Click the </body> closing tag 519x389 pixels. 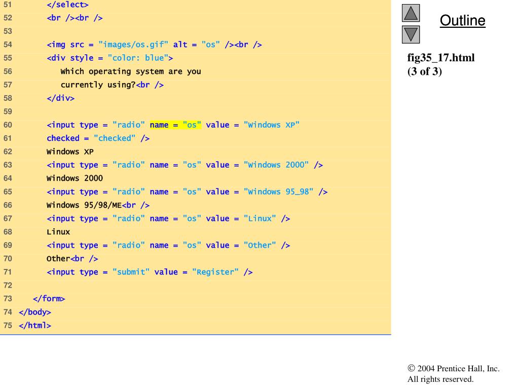point(35,312)
